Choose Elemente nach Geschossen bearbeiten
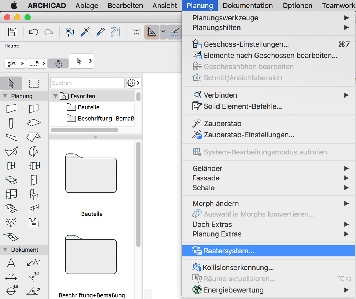This screenshot has height=299, width=356. 268,56
